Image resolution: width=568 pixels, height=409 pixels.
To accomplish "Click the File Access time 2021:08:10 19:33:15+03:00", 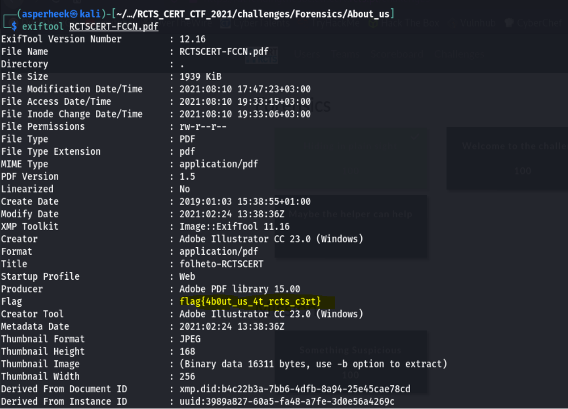I will [245, 102].
